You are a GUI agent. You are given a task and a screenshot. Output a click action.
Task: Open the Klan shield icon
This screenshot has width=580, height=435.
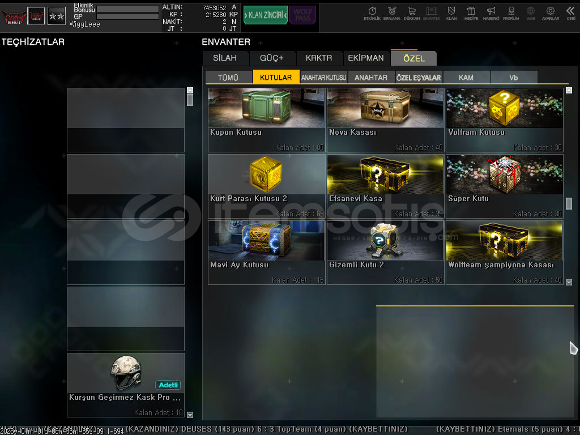pyautogui.click(x=451, y=14)
